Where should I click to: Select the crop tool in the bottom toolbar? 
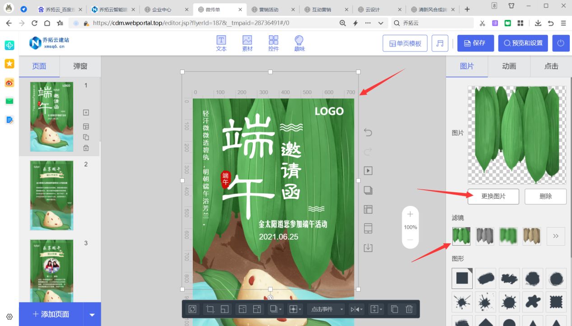click(210, 309)
